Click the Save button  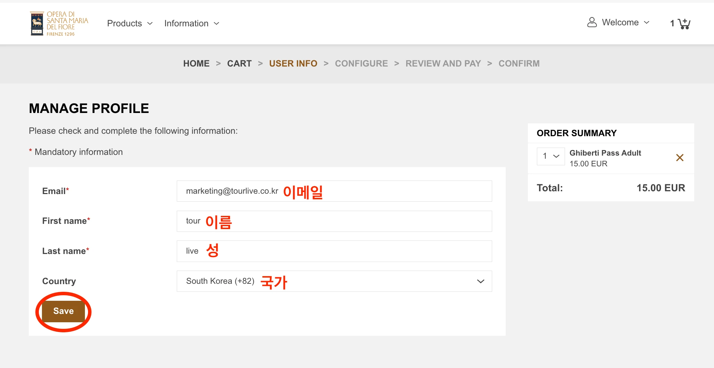(63, 311)
